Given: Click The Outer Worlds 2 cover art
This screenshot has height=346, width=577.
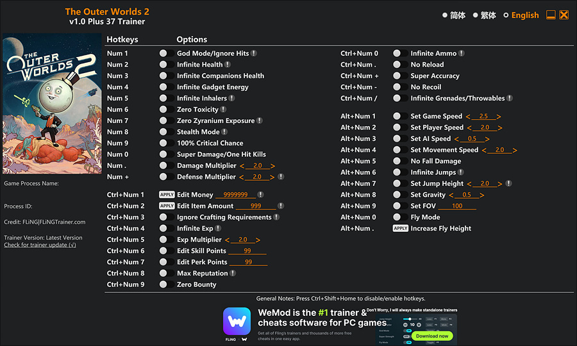Looking at the screenshot, I should click(x=52, y=104).
